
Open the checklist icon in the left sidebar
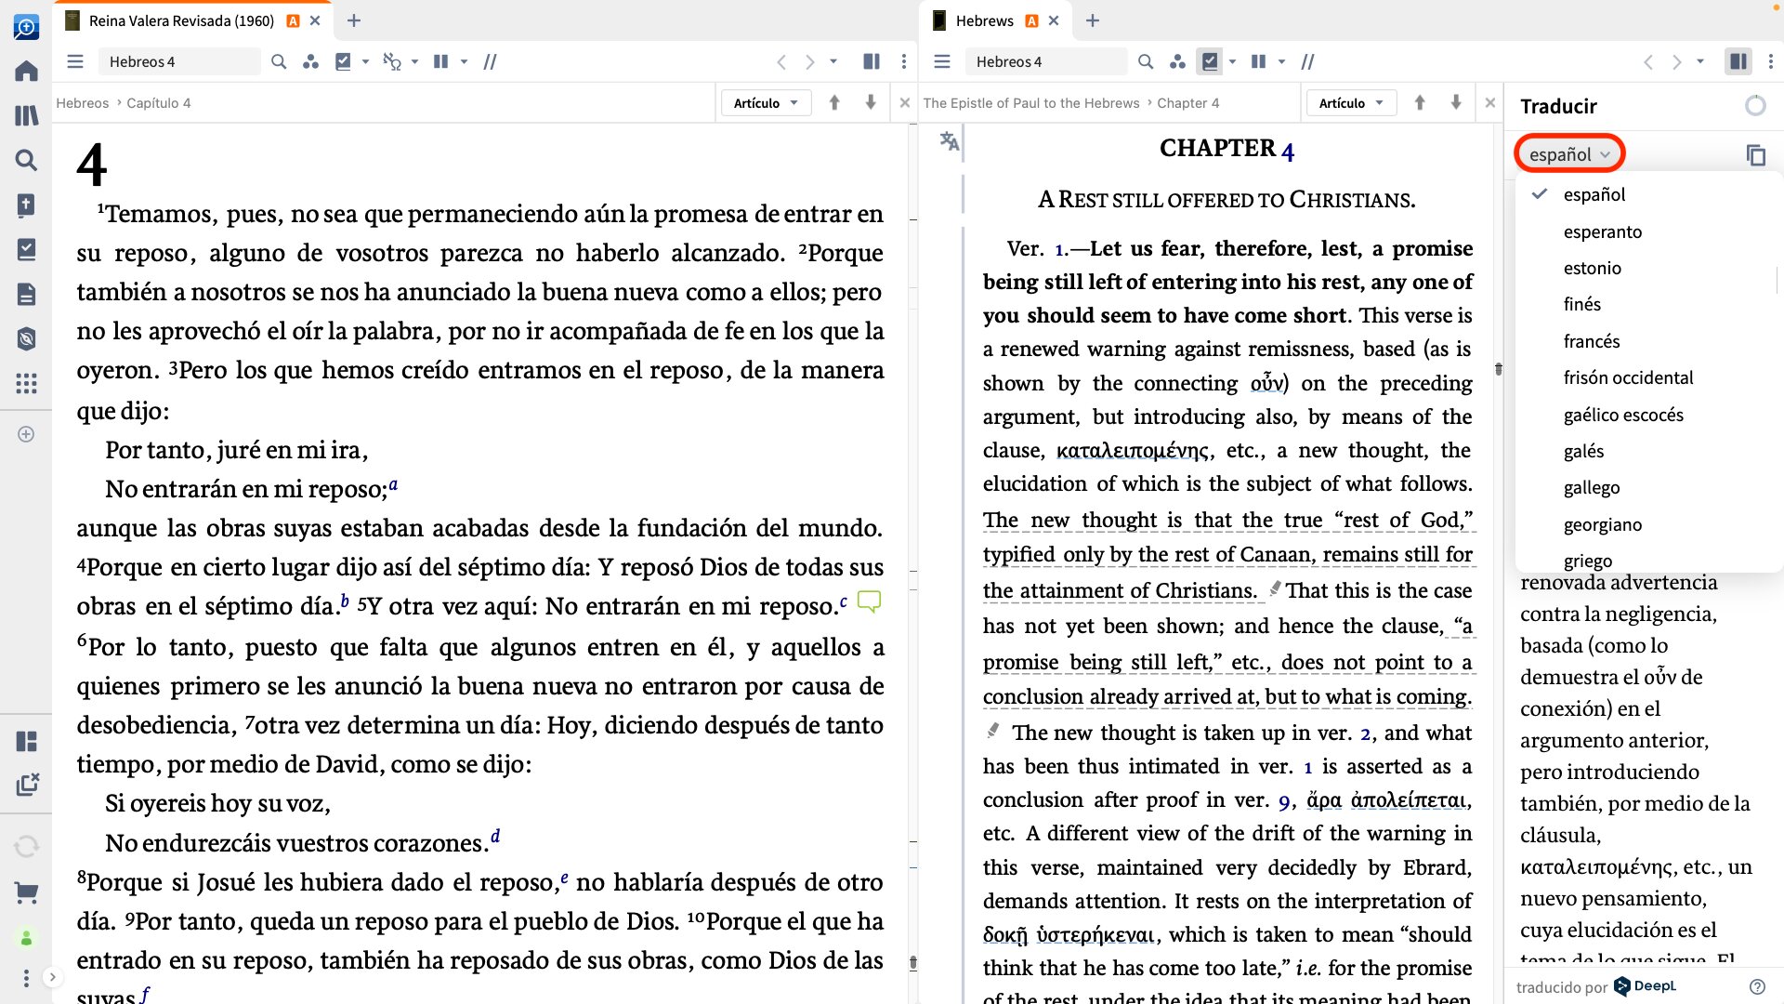(x=26, y=249)
